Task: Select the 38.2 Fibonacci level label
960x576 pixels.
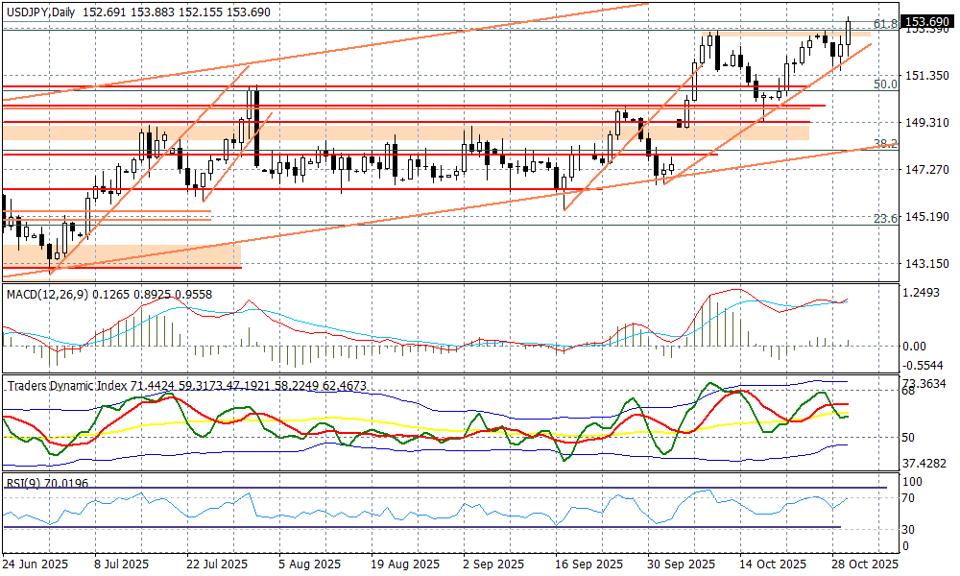Action: click(x=885, y=143)
